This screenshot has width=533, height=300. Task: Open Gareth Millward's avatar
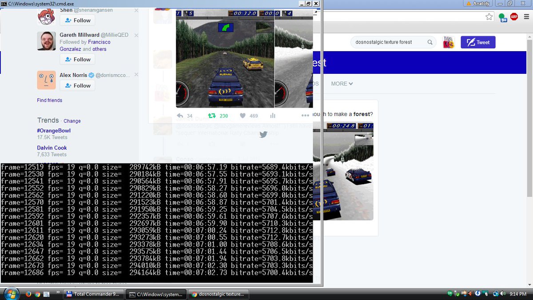coord(46,41)
